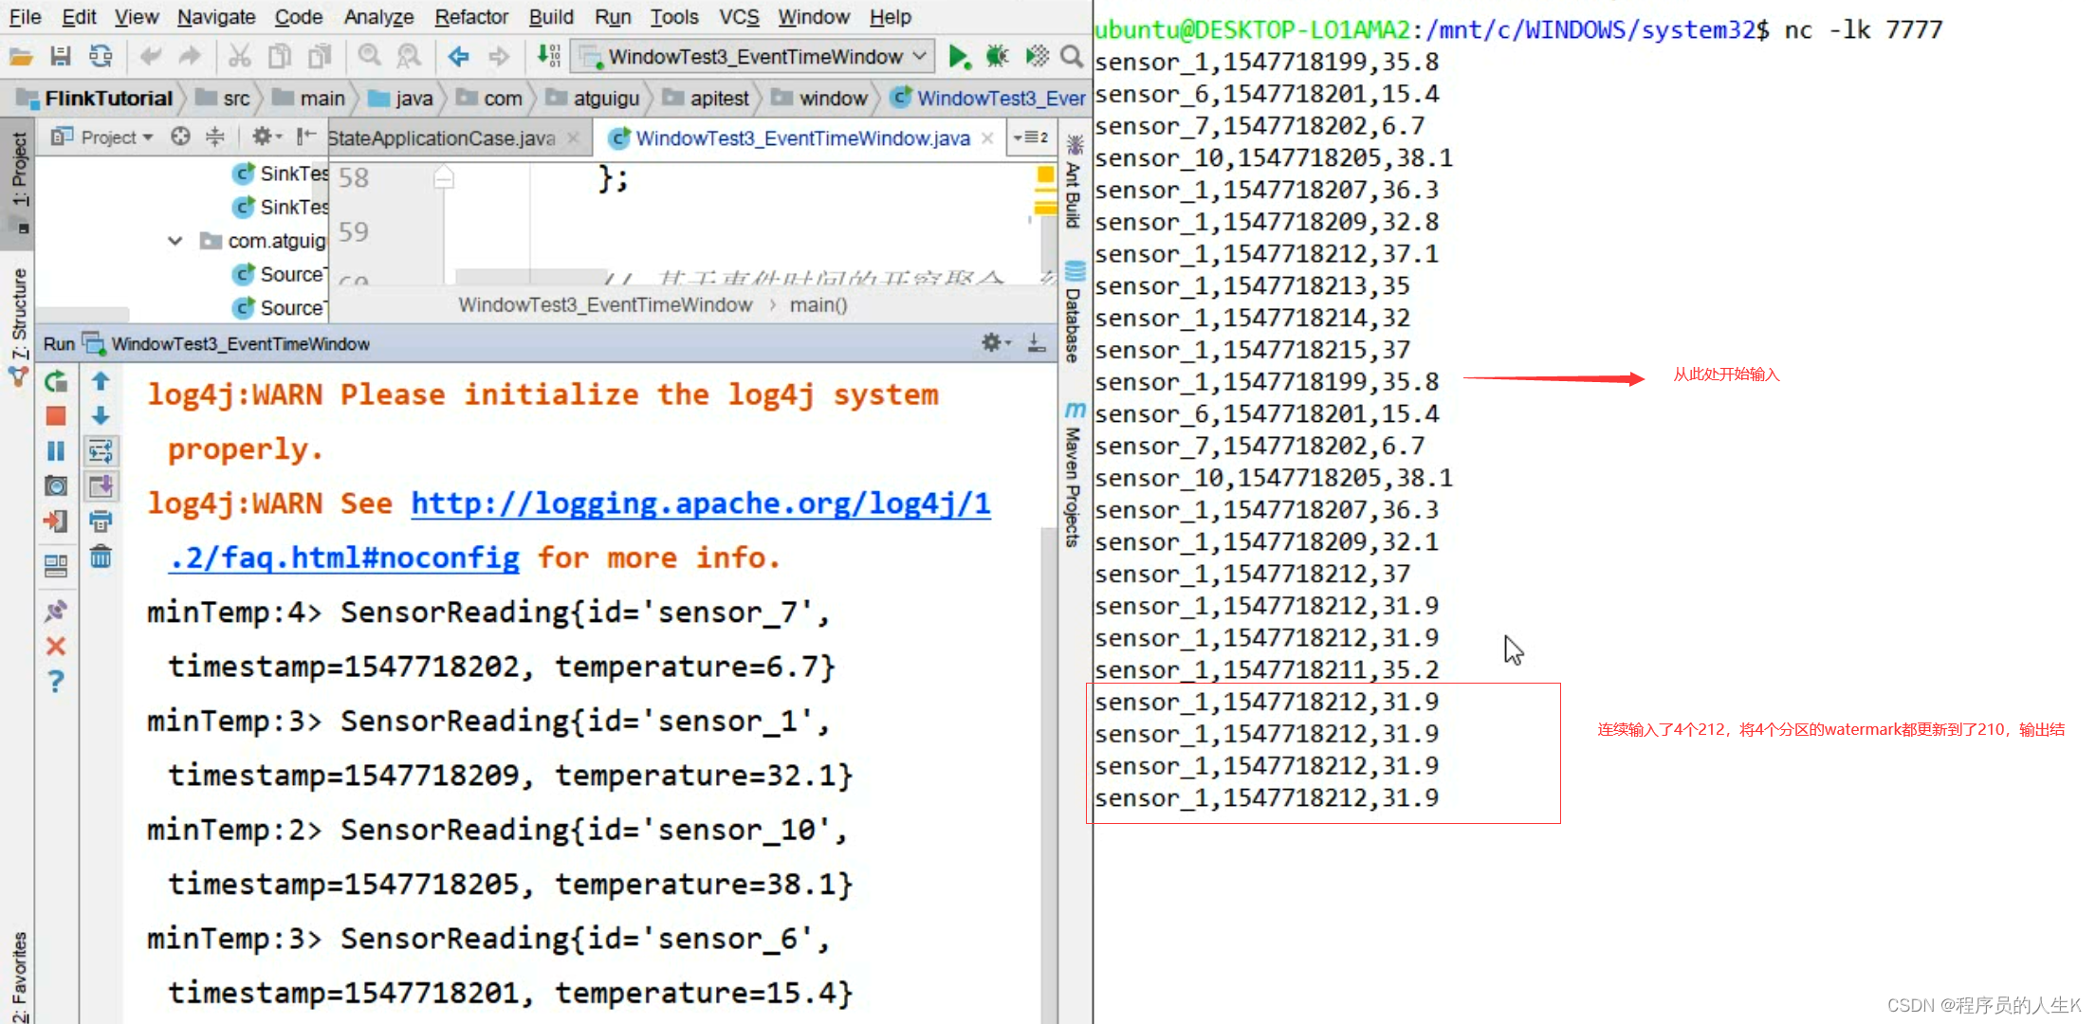Click the Clear All trash icon
The image size is (2096, 1024).
click(101, 557)
